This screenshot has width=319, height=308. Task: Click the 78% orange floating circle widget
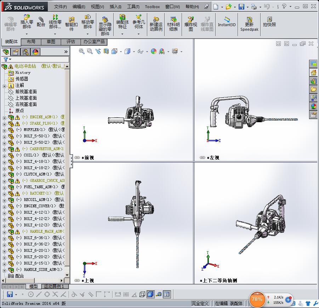[x=257, y=299]
